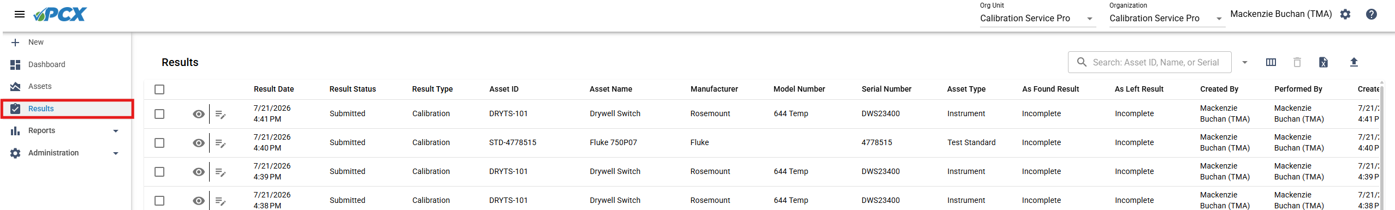Export results to Excel file icon
The width and height of the screenshot is (1395, 210).
click(1323, 62)
